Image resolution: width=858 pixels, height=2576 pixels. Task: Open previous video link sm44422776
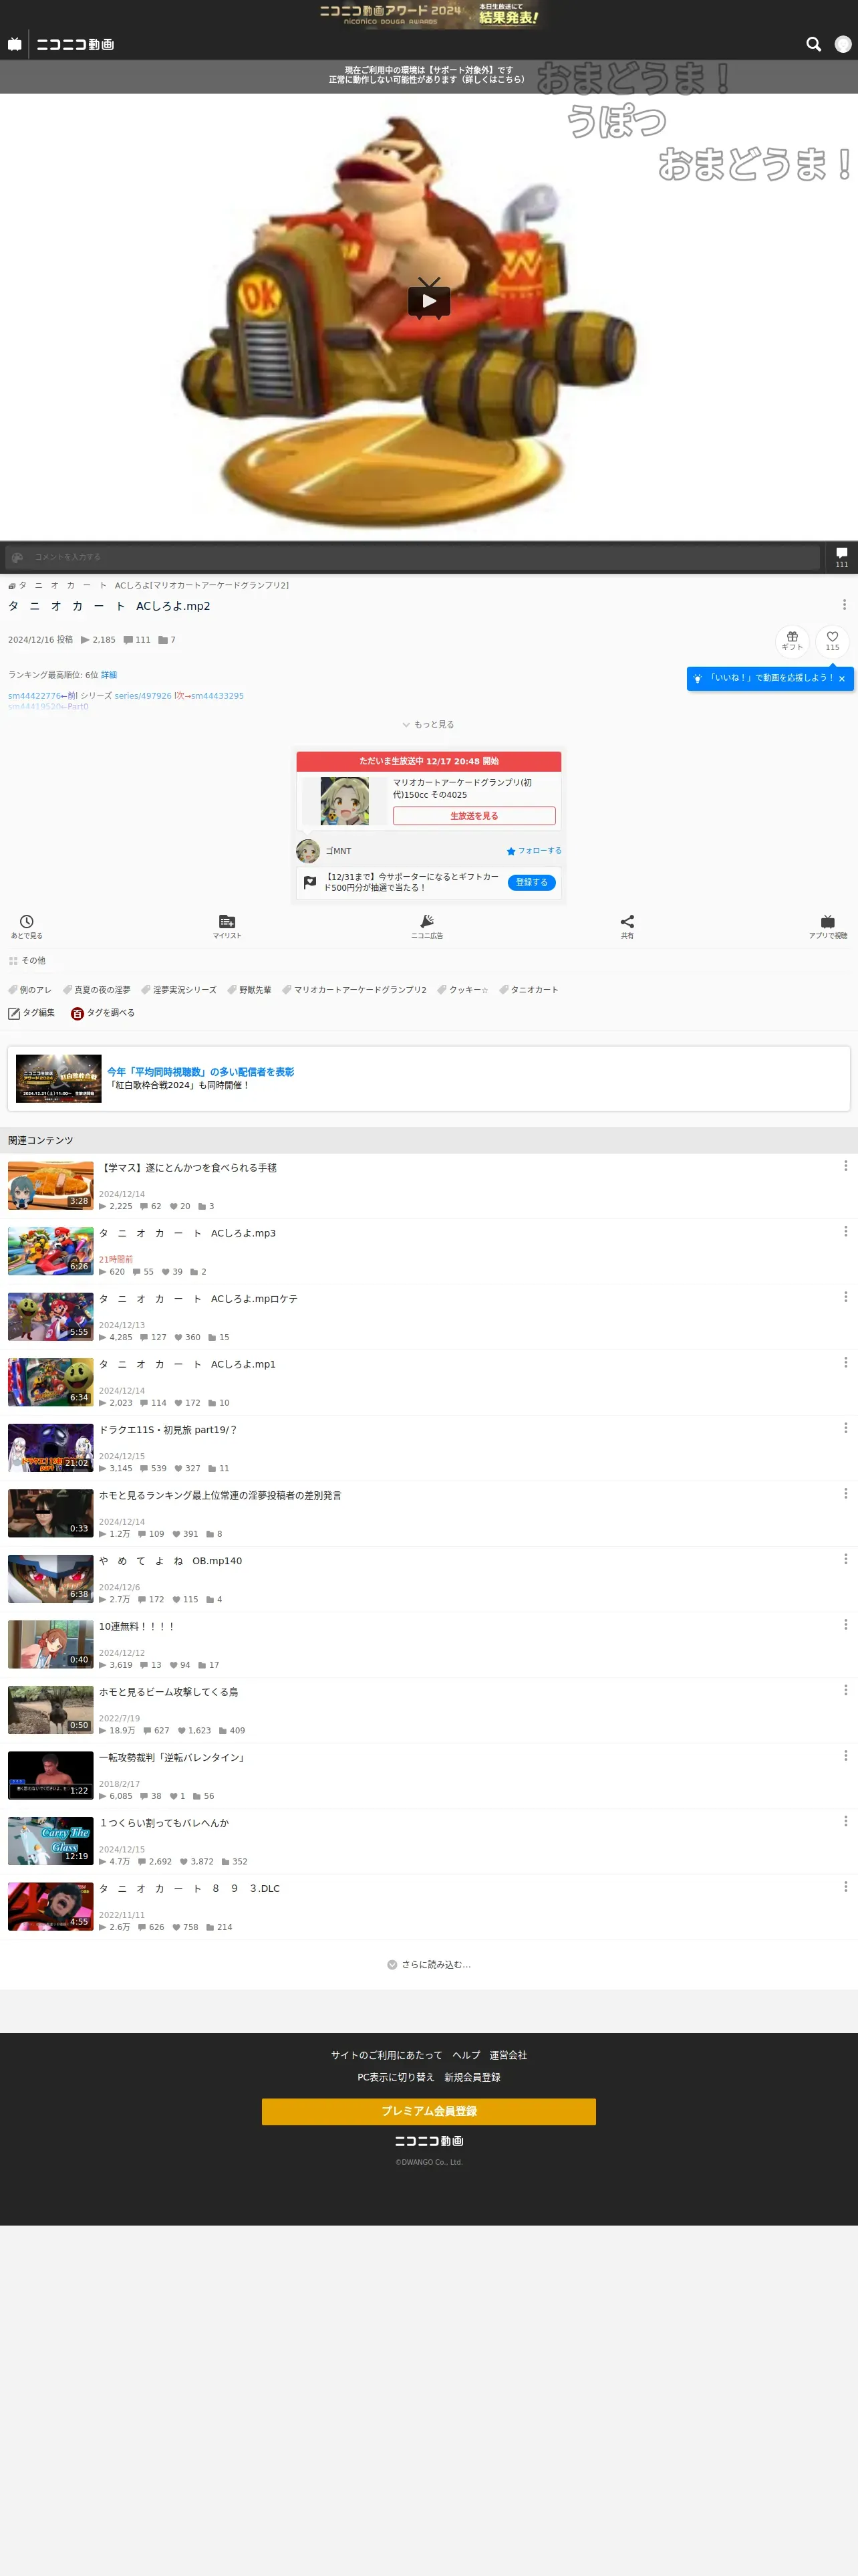click(x=34, y=696)
